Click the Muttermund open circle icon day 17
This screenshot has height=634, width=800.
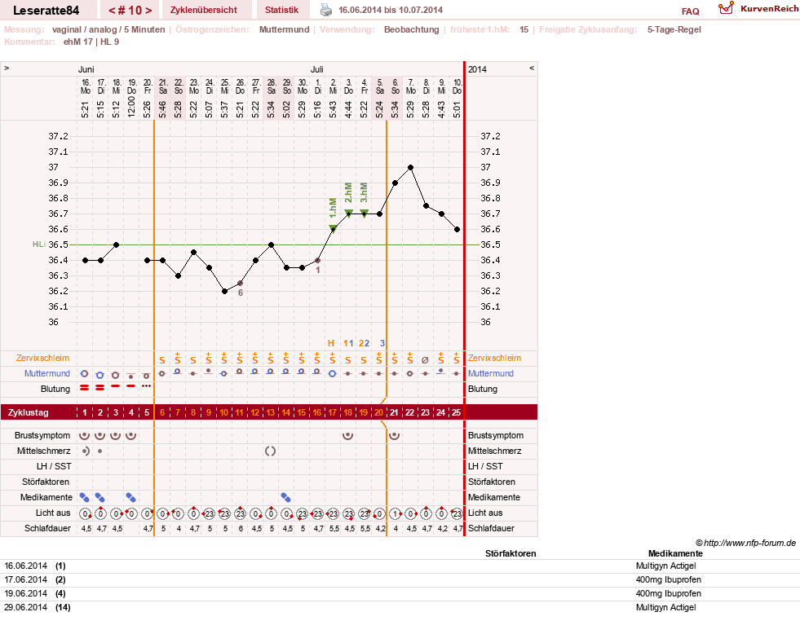(x=333, y=373)
